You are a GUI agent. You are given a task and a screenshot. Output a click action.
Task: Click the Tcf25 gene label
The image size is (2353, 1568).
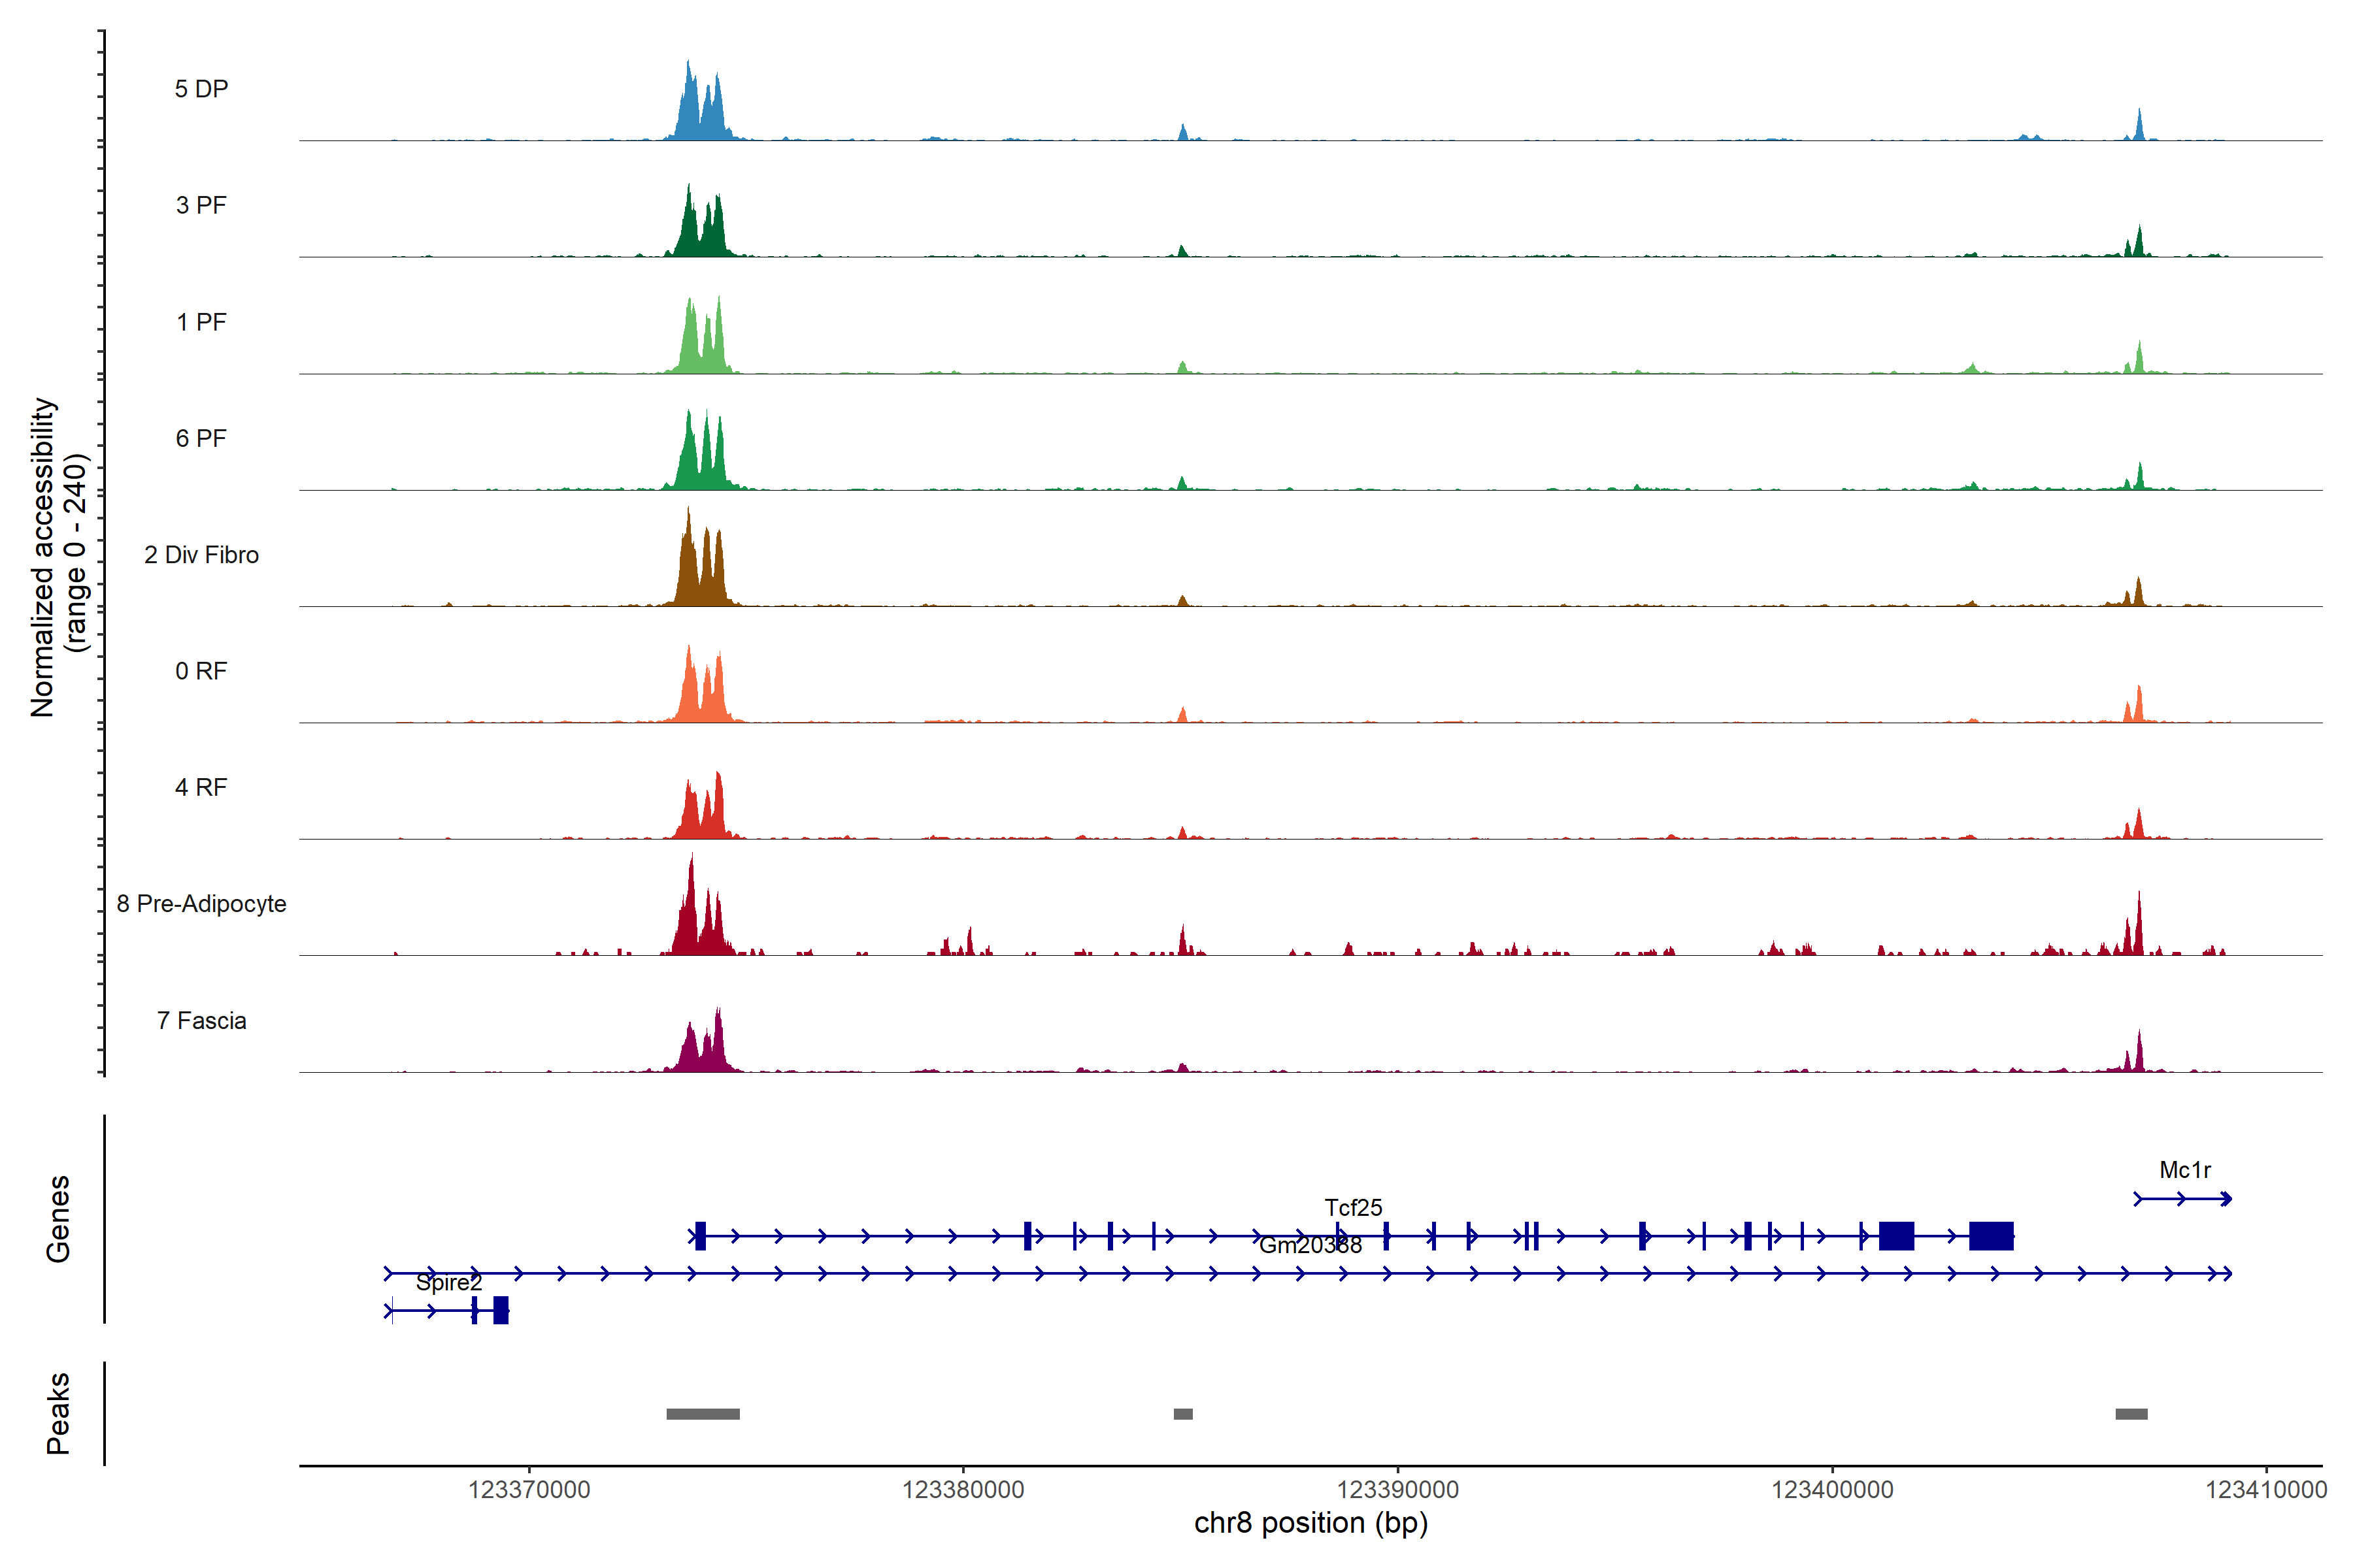click(1352, 1208)
